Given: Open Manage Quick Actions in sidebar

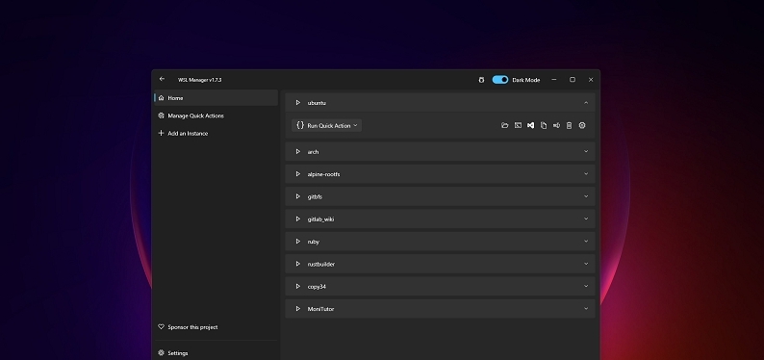Looking at the screenshot, I should pos(216,116).
